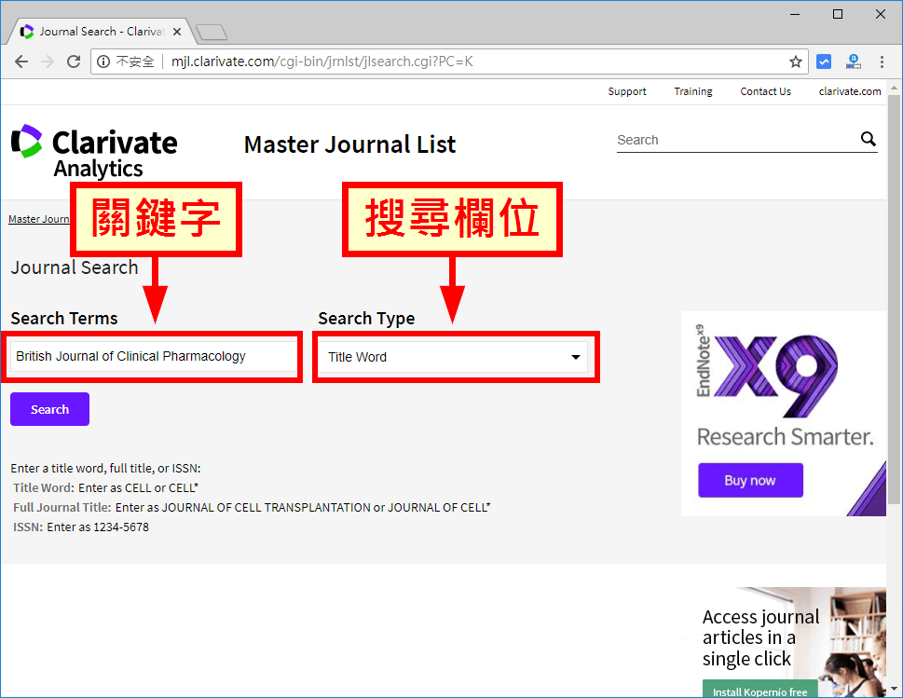Click the grayed forward navigation arrow
Screen dimensions: 903x698
[x=48, y=62]
